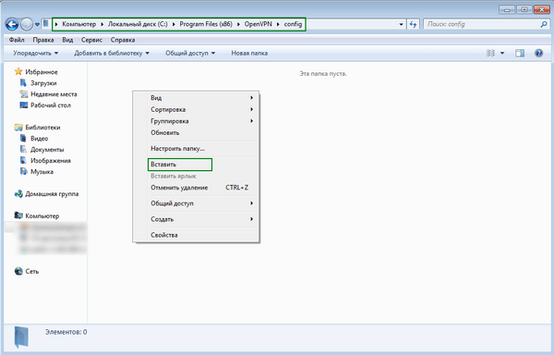Open the toolbar 'Общий доступ' dropdown

(x=190, y=53)
